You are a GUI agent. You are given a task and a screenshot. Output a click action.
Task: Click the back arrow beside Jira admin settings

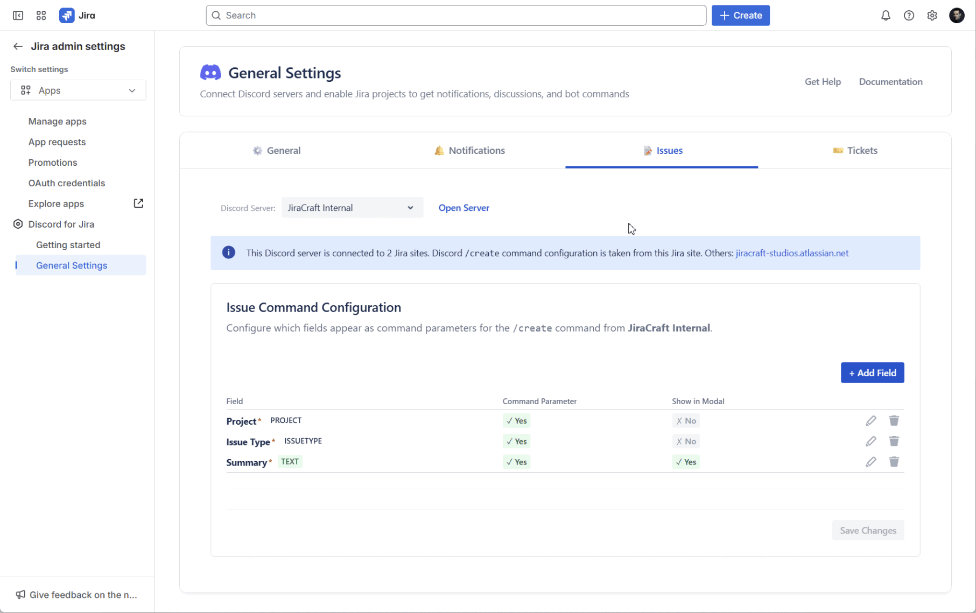pyautogui.click(x=18, y=46)
